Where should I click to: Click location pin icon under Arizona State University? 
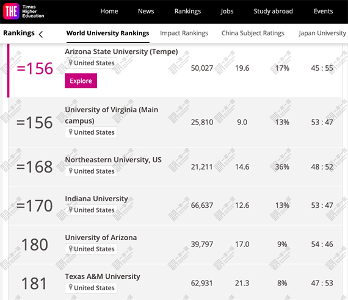(x=71, y=63)
